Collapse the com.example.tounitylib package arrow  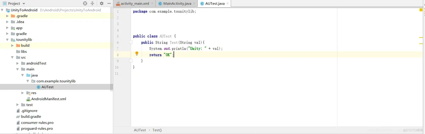coord(28,81)
